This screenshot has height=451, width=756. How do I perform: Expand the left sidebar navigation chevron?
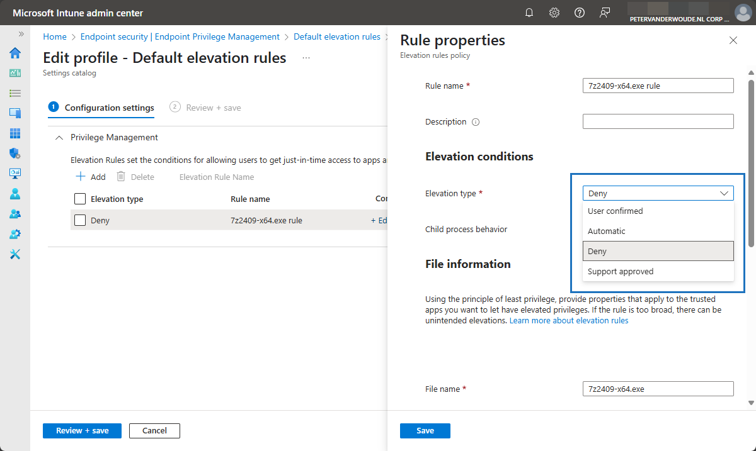point(21,34)
